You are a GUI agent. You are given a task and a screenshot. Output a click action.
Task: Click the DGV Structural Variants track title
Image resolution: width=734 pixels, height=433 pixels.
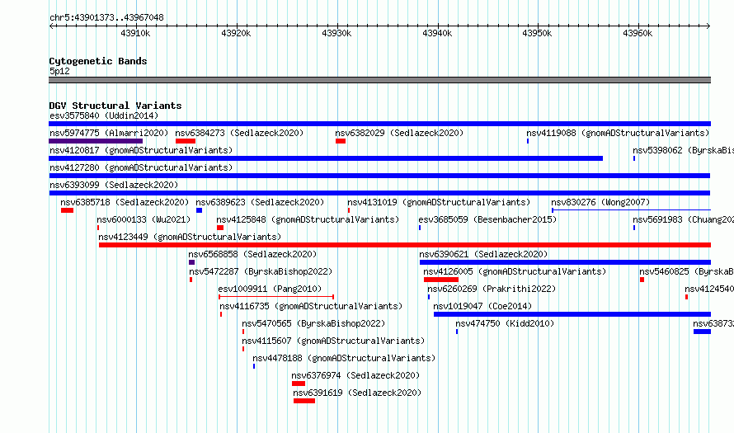tap(115, 106)
